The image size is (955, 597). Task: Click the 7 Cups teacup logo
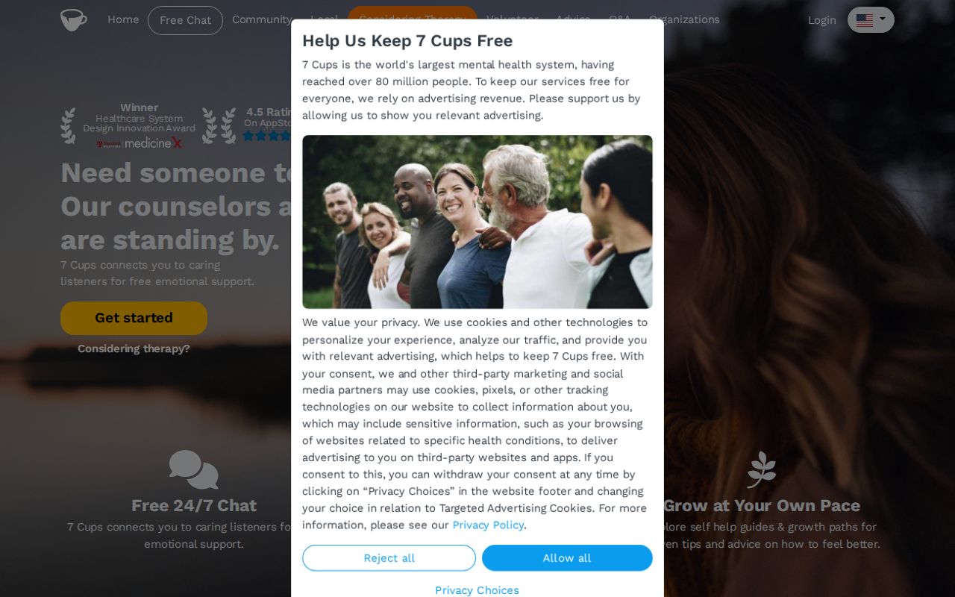tap(73, 20)
